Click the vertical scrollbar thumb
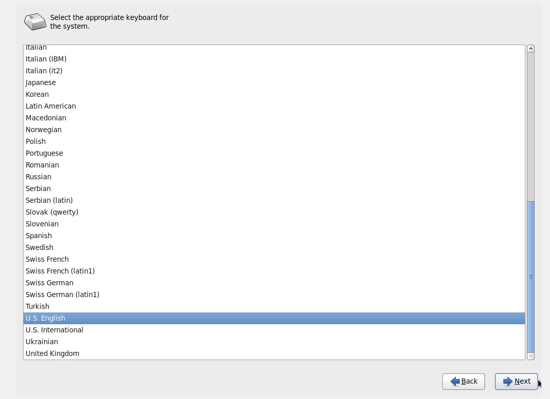This screenshot has height=399, width=550. pos(531,277)
